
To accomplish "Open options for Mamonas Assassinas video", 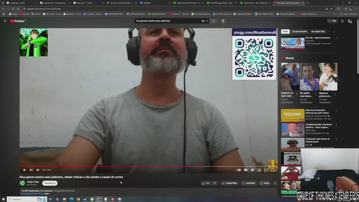I will coord(336,111).
